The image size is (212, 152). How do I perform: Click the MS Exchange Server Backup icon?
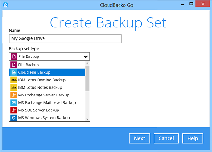[x=14, y=95]
